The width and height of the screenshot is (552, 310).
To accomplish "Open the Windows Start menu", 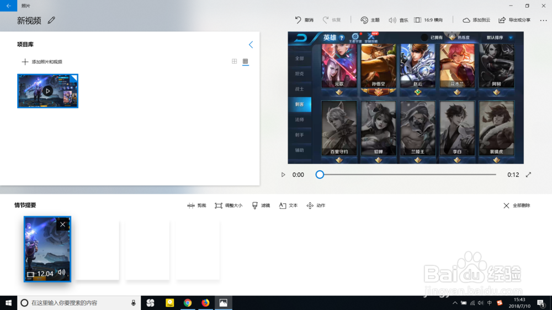I will [x=8, y=303].
